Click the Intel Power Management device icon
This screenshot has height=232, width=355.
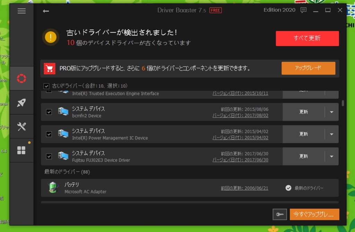coord(63,134)
